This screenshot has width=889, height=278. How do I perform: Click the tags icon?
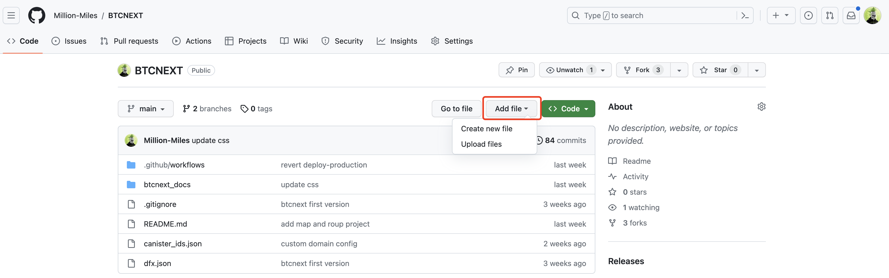[244, 109]
